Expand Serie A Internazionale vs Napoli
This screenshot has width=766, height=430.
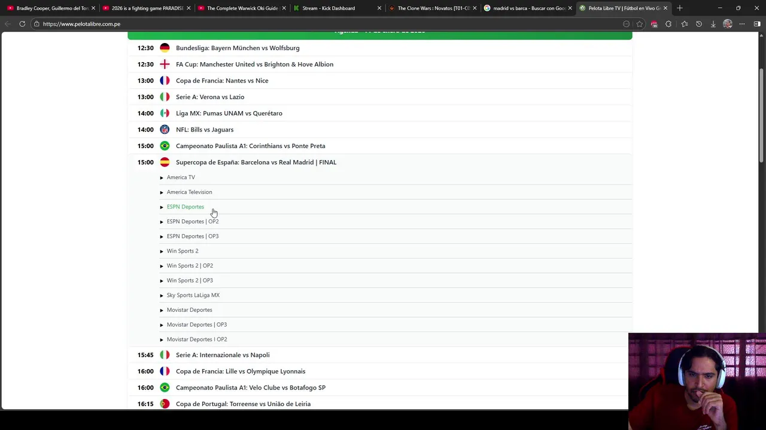tap(379, 355)
